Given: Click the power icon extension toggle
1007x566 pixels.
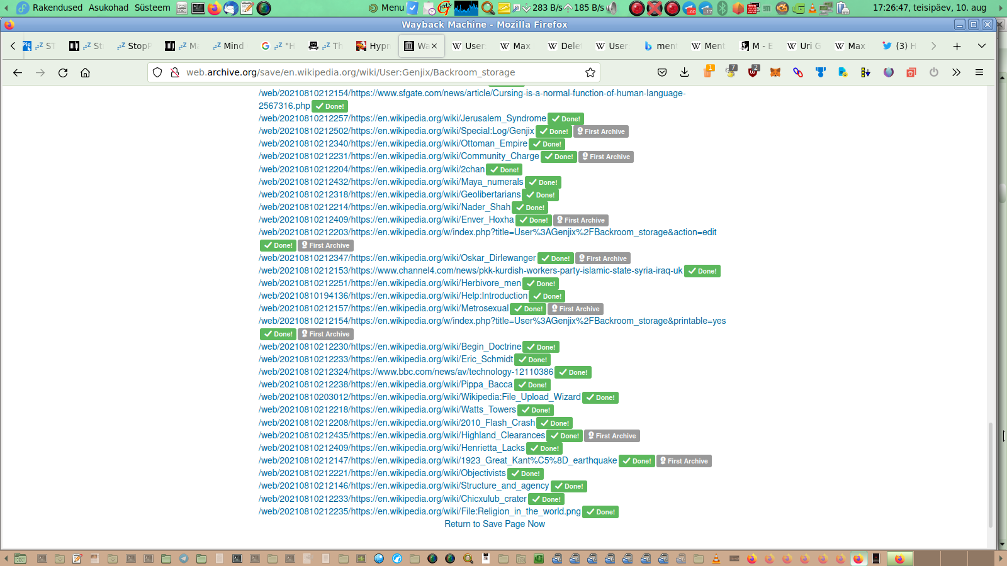Looking at the screenshot, I should (933, 72).
